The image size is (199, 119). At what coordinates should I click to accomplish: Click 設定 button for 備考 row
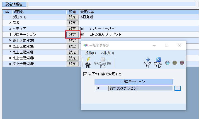click(x=72, y=23)
